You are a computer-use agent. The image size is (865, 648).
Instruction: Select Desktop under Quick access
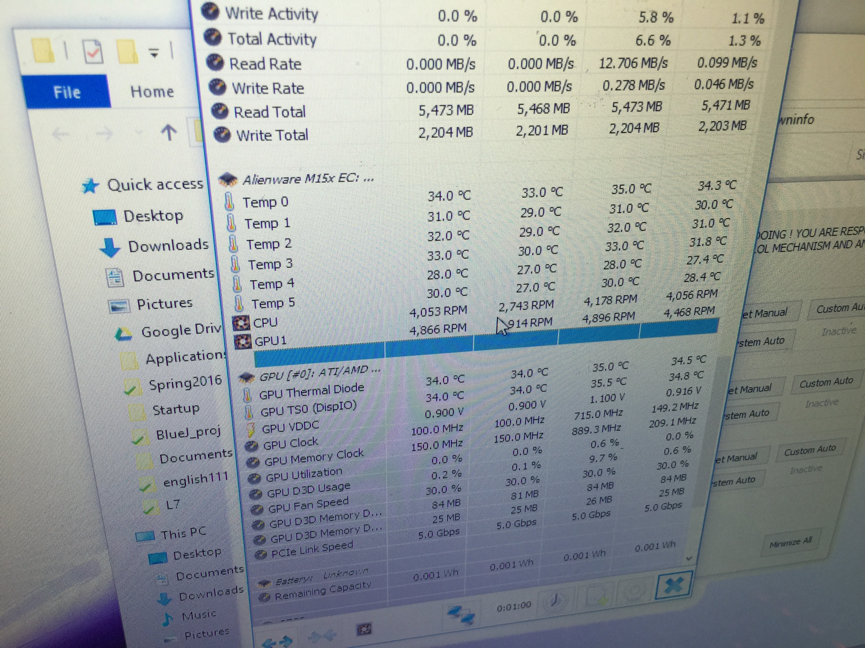tap(153, 216)
